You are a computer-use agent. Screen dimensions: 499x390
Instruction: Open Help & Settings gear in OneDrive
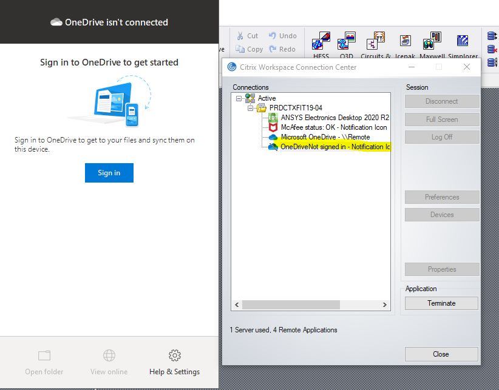click(x=174, y=355)
